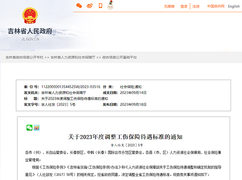
Task: Open 吉林省政府信息公开专栏 breadcrumb
Action: [25, 58]
